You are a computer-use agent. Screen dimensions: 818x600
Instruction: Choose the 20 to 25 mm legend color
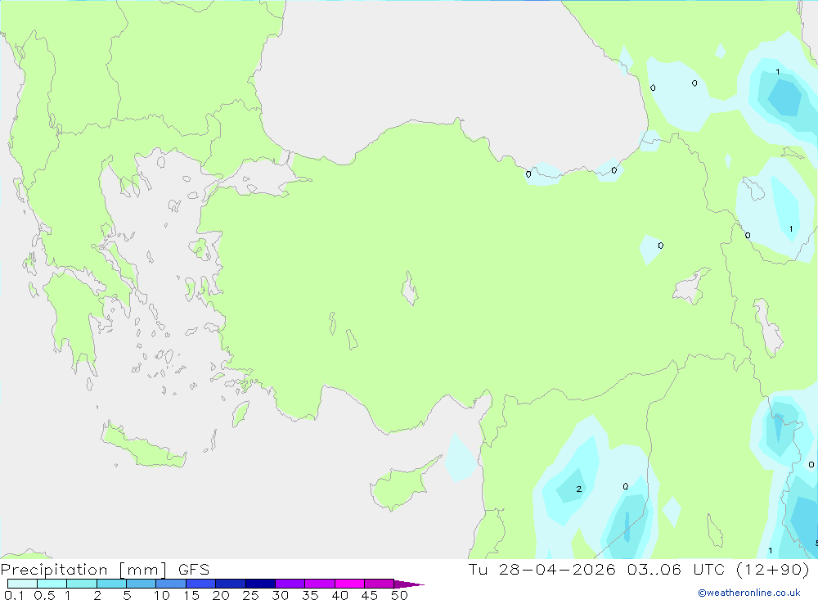point(231,584)
